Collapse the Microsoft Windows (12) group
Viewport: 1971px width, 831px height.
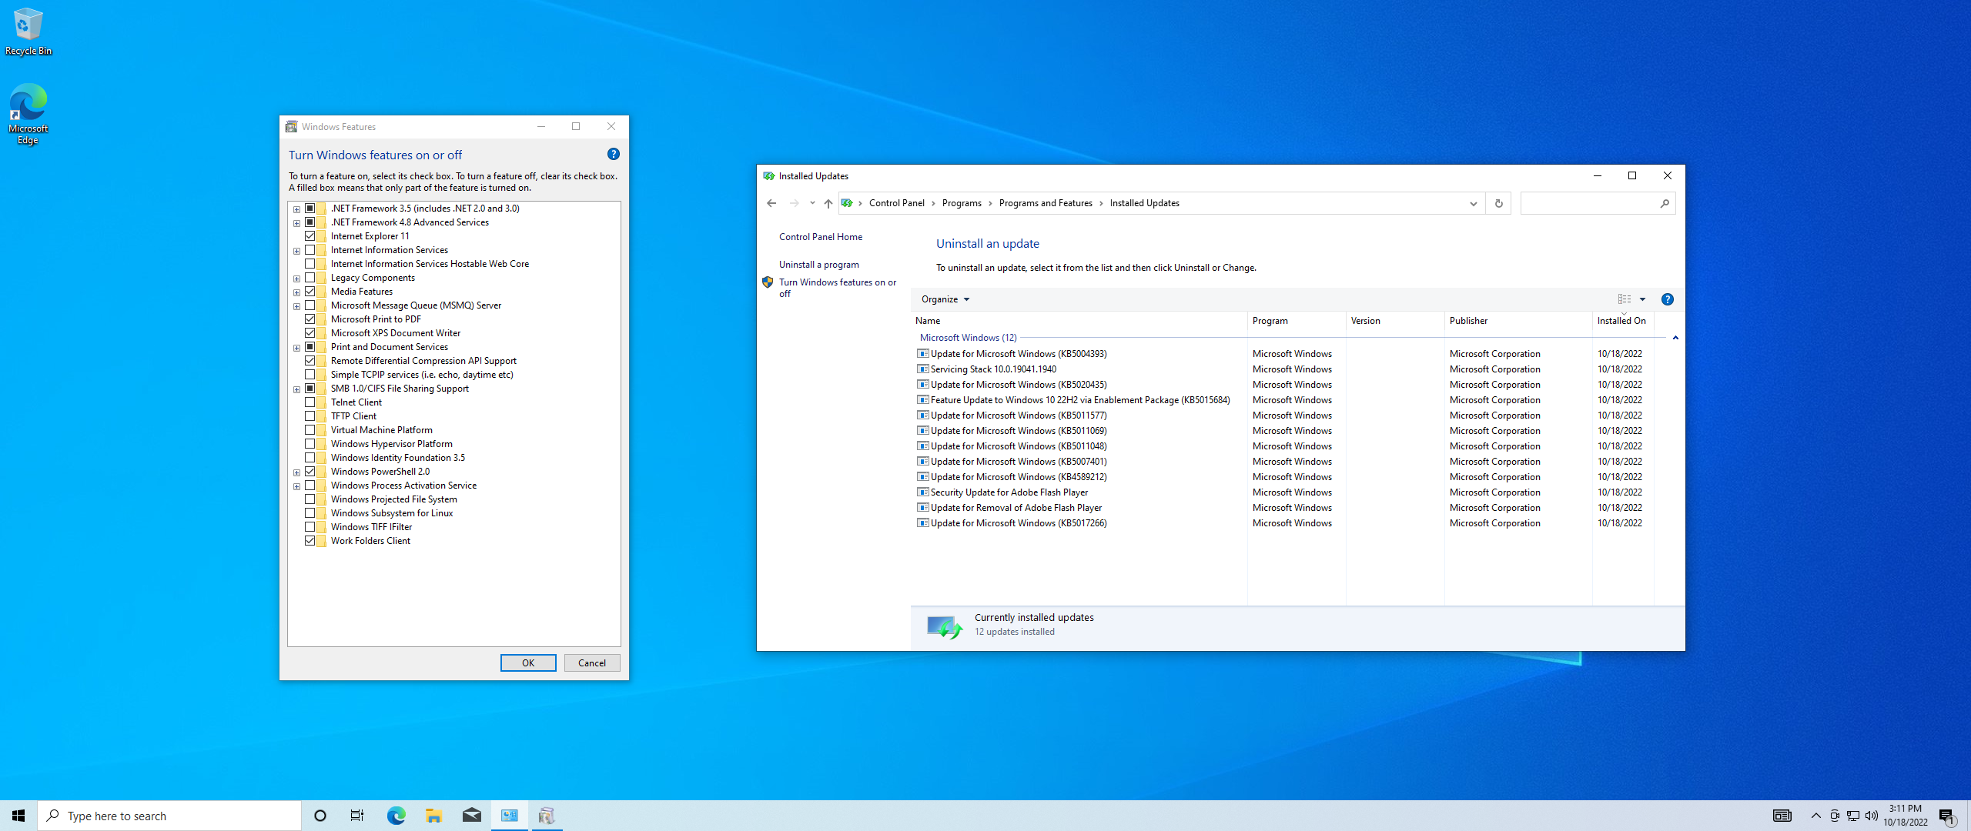[1675, 338]
